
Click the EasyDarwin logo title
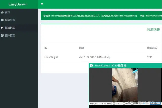[18, 4]
